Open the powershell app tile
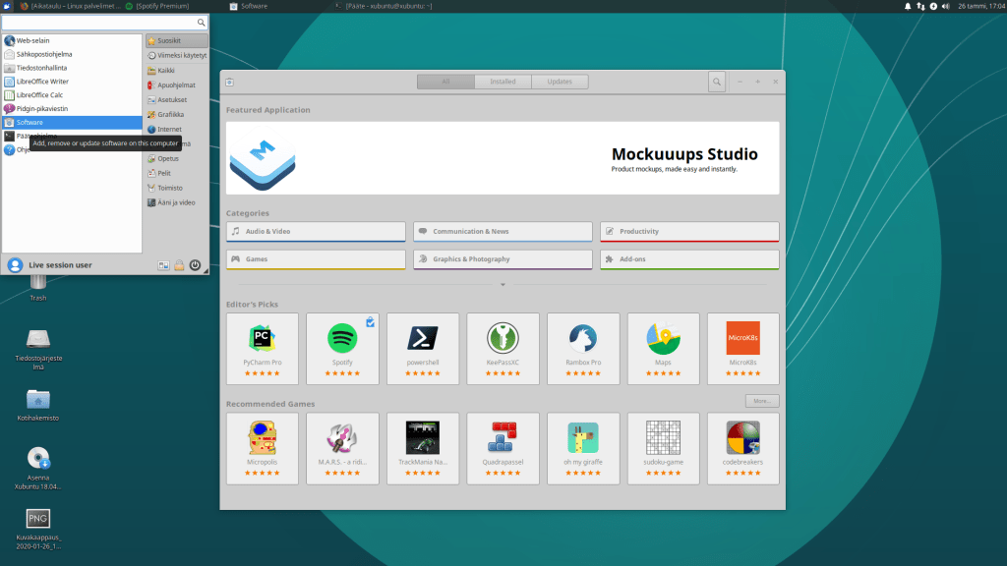Image resolution: width=1007 pixels, height=566 pixels. 423,347
